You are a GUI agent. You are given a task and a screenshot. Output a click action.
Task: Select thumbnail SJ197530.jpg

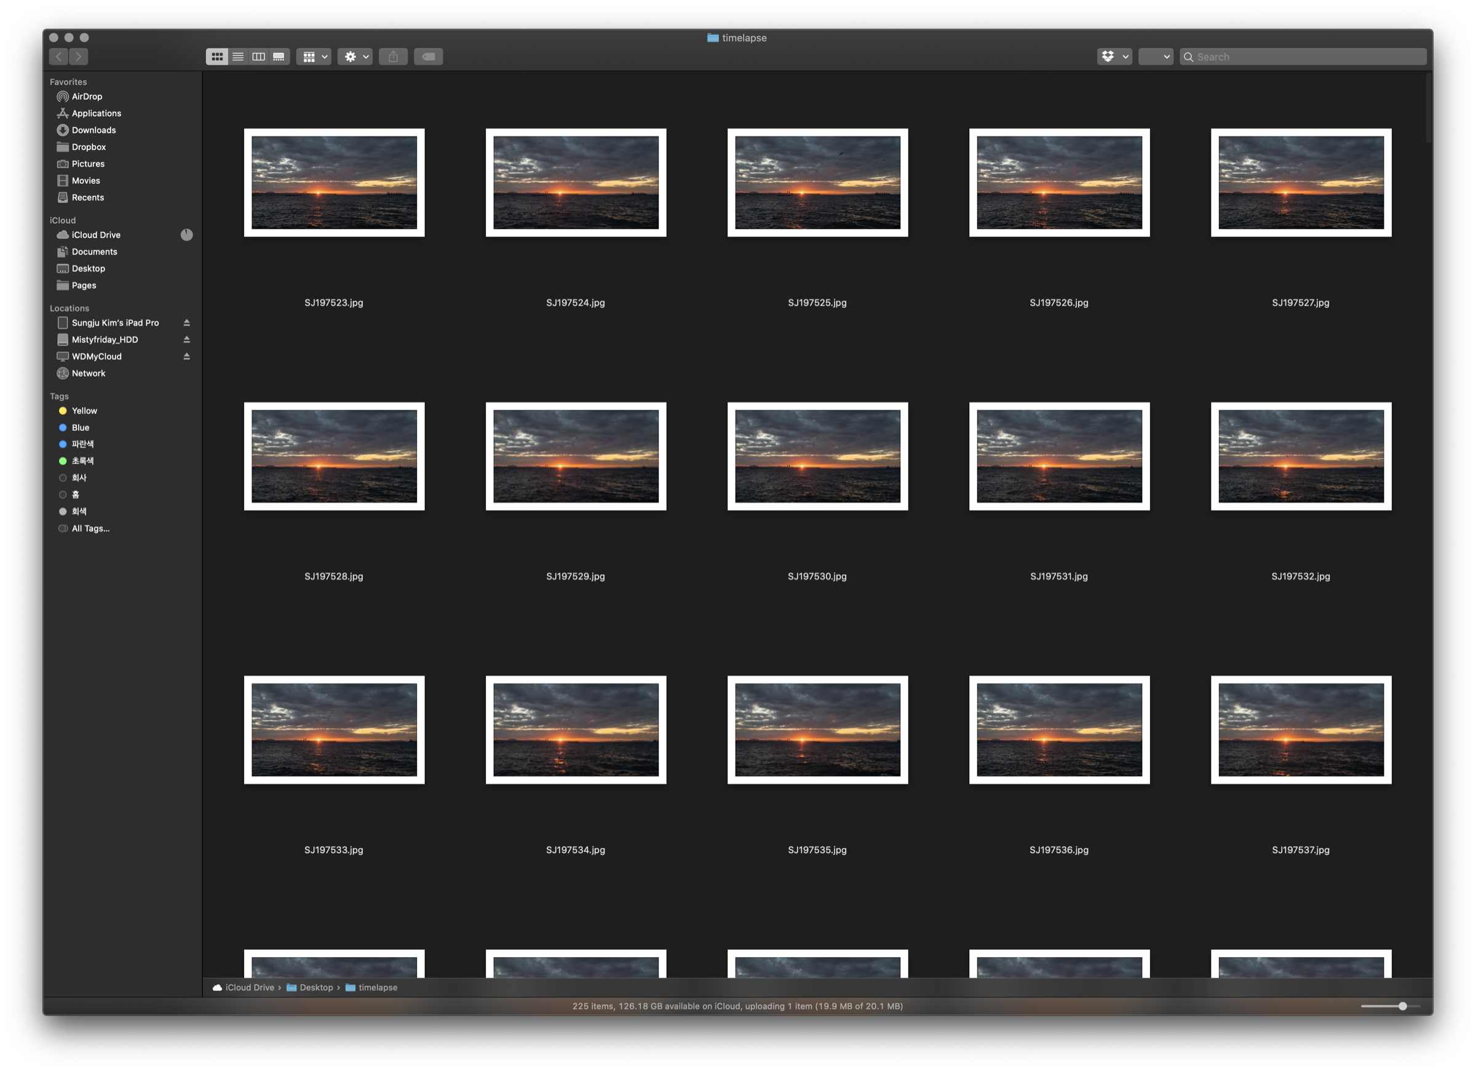[817, 456]
